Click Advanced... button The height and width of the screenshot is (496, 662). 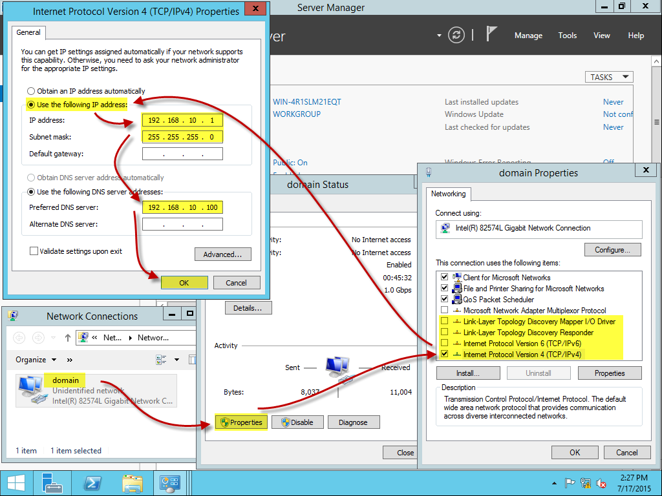coord(222,254)
